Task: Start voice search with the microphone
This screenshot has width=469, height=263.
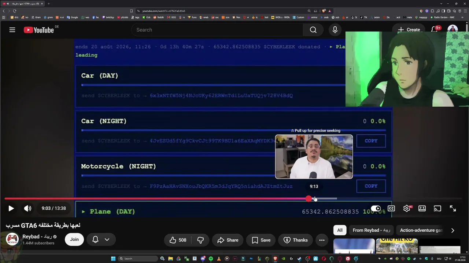Action: click(335, 30)
